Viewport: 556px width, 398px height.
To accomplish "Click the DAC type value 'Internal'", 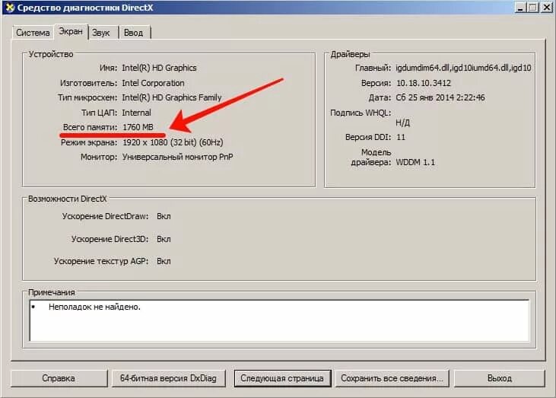I will (136, 113).
